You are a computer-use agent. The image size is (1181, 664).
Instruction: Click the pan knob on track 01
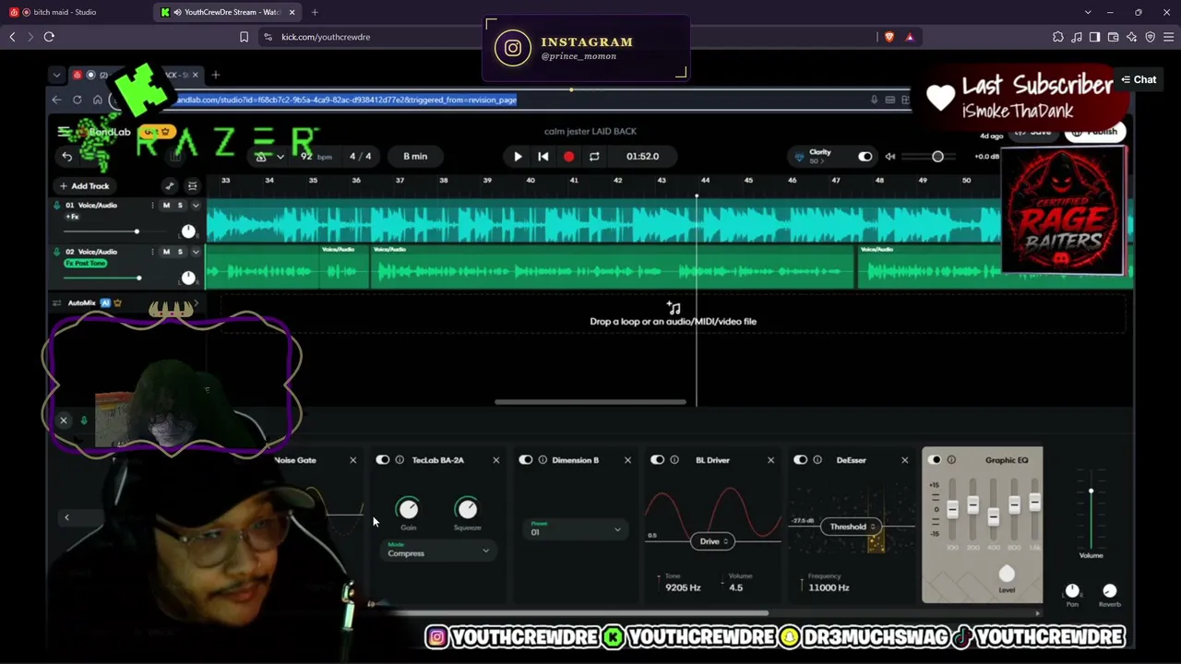(188, 231)
